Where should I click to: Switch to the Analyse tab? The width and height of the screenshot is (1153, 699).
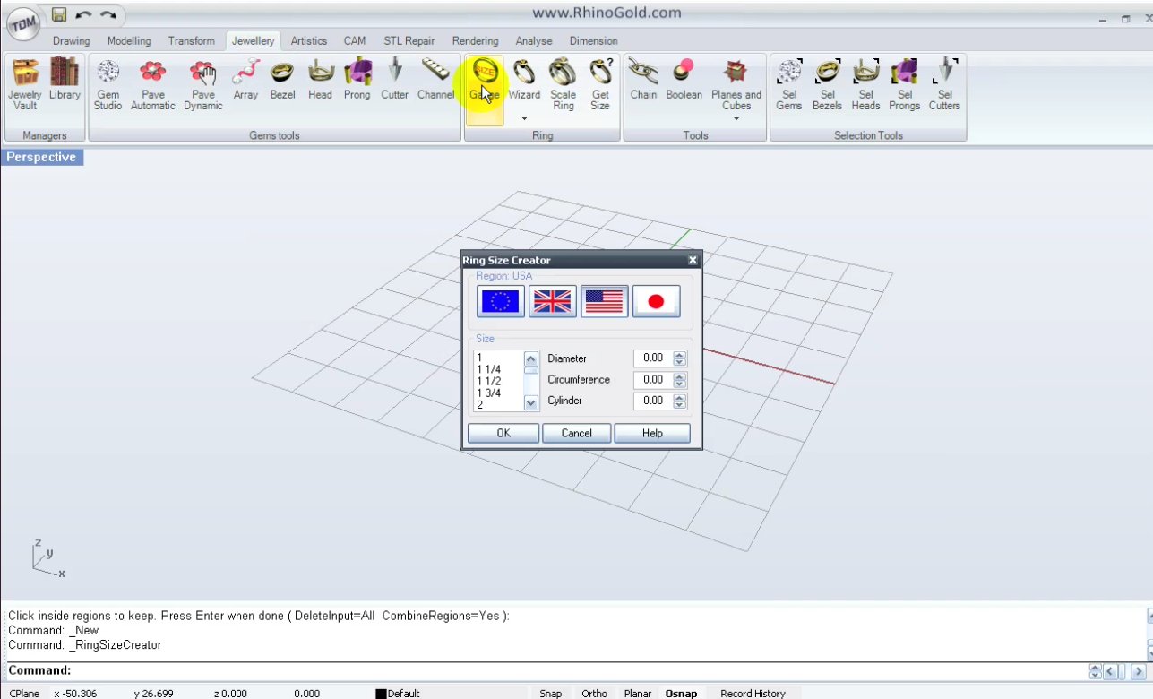(x=534, y=40)
